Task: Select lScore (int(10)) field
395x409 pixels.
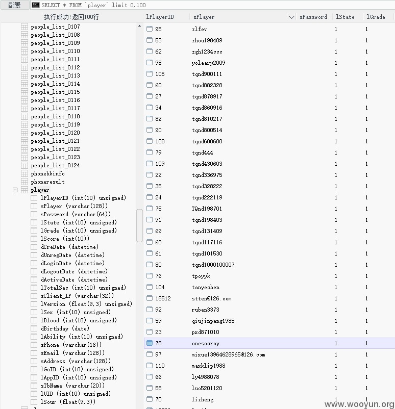Action: (65, 239)
